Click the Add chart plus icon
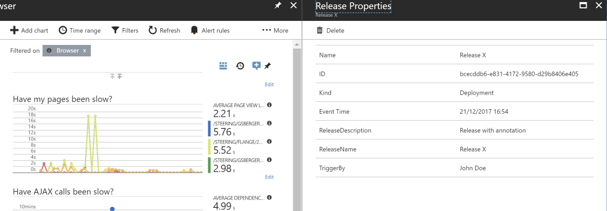The width and height of the screenshot is (607, 211). pos(15,30)
